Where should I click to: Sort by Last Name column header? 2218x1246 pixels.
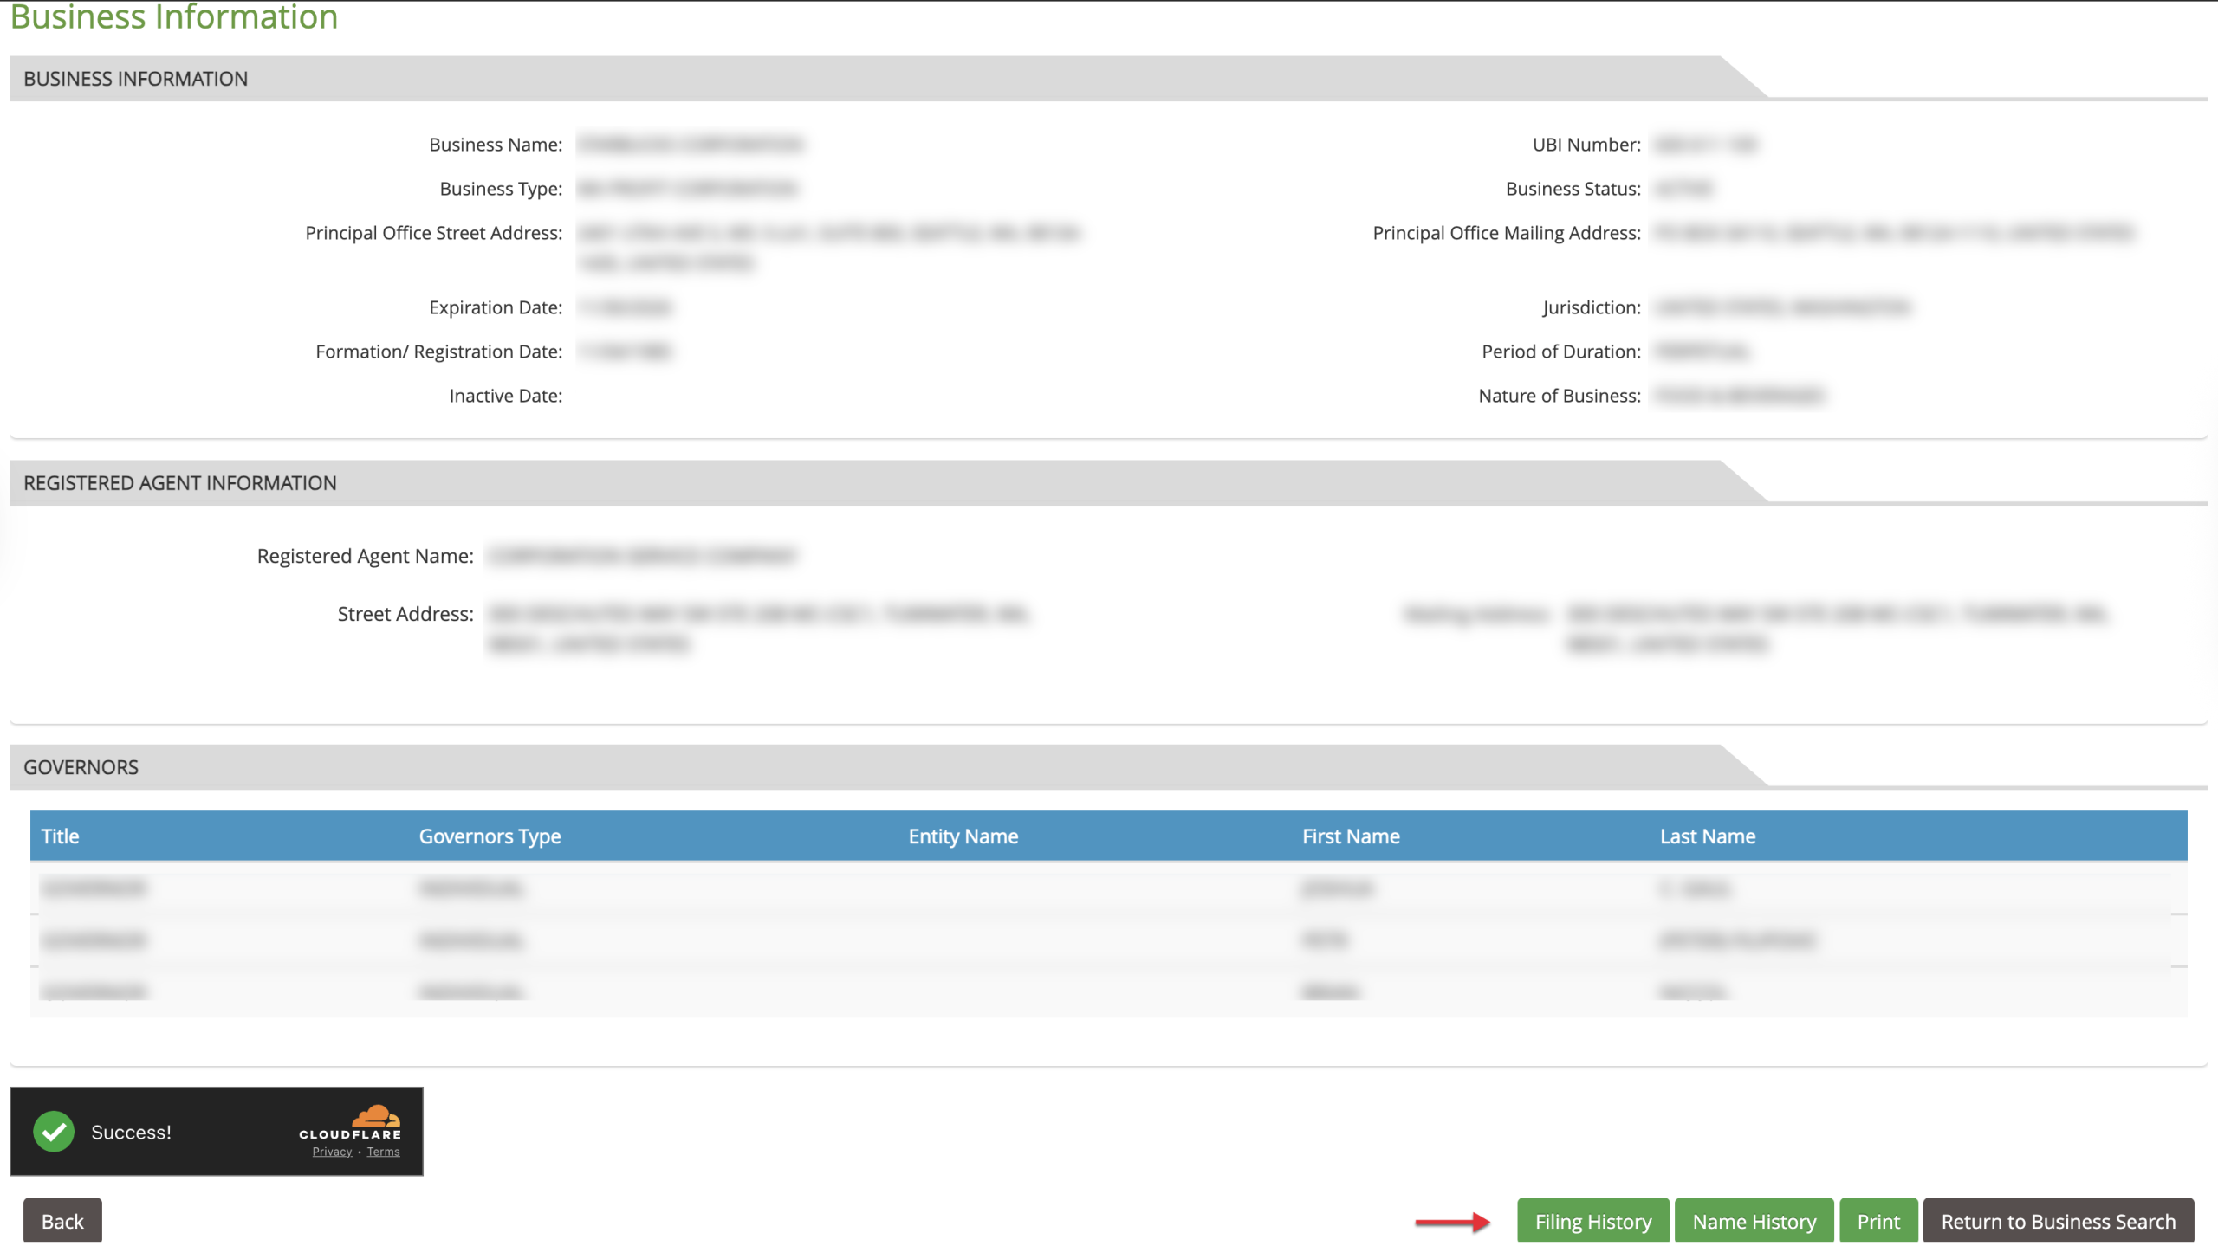pos(1707,836)
